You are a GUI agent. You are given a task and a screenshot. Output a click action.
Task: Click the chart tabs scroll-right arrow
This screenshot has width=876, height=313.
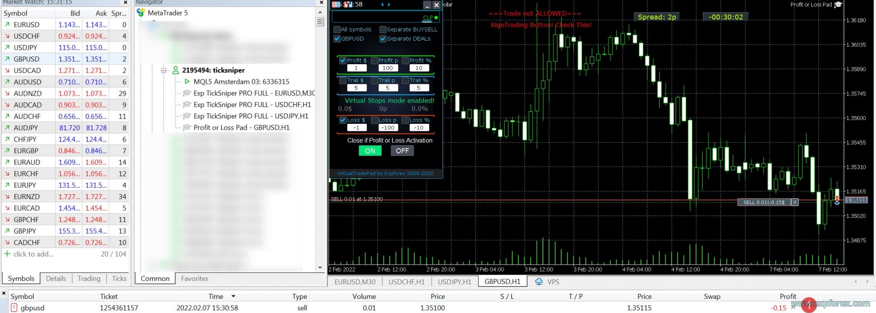(x=867, y=282)
